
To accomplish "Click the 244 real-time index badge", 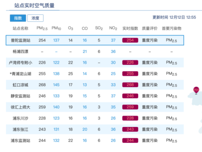I will point(130,141).
